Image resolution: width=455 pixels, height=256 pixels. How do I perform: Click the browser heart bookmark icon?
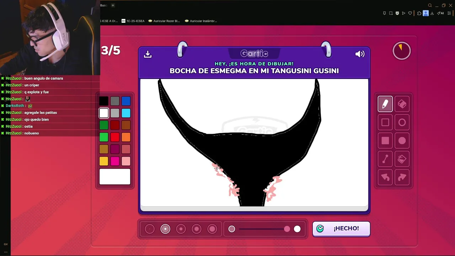coord(410,13)
